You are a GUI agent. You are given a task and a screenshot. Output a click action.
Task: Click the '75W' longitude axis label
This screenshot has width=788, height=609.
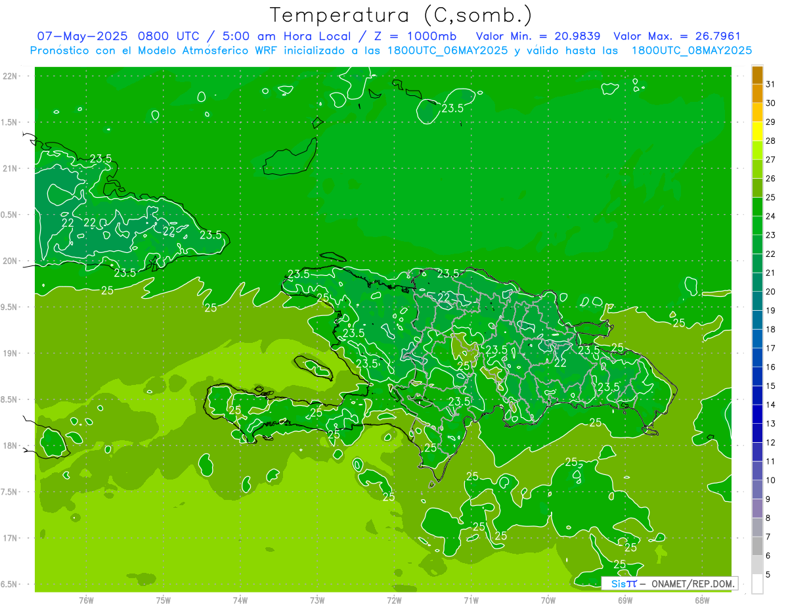tap(164, 600)
